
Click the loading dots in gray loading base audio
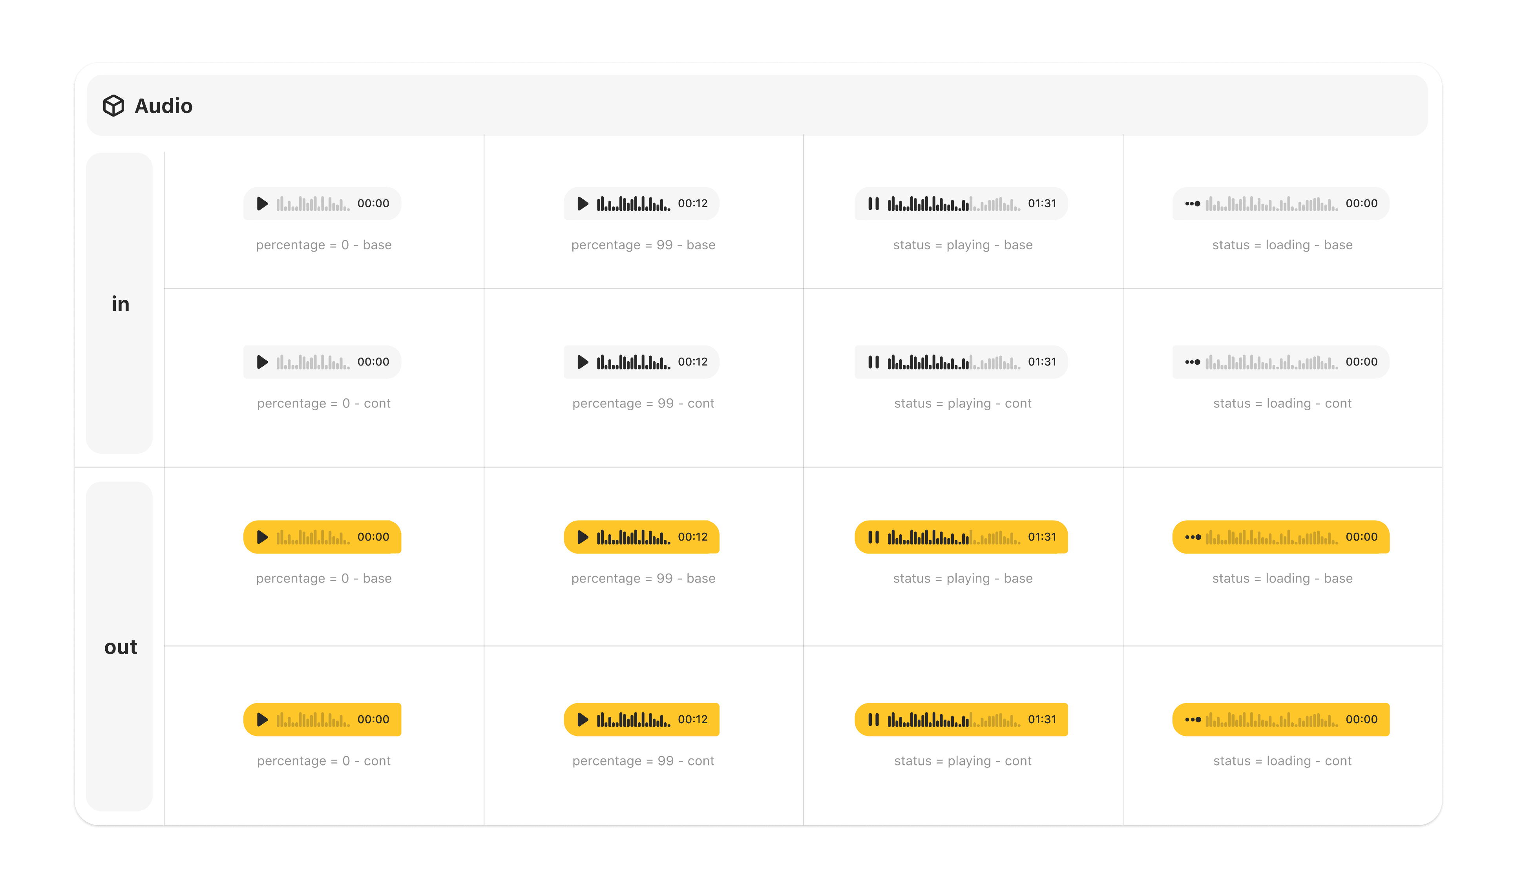click(1192, 204)
